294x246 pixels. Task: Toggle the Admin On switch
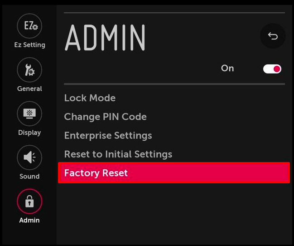point(272,69)
